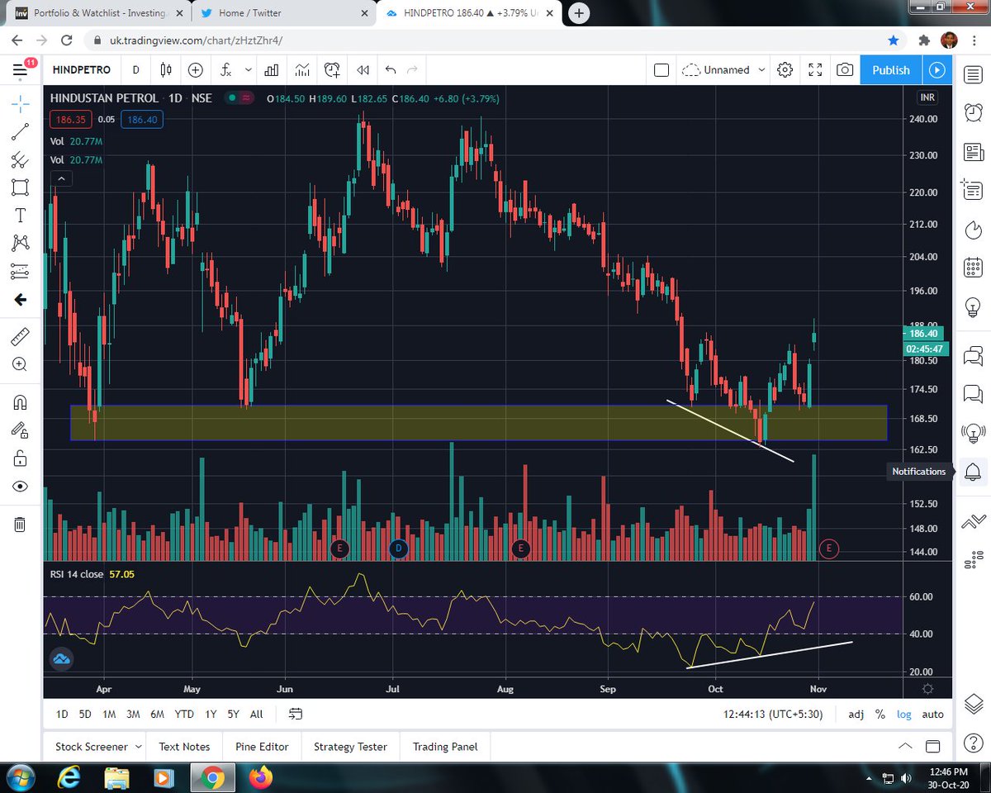The height and width of the screenshot is (793, 991).
Task: Select the zoom in magnifier tool
Action: click(21, 364)
